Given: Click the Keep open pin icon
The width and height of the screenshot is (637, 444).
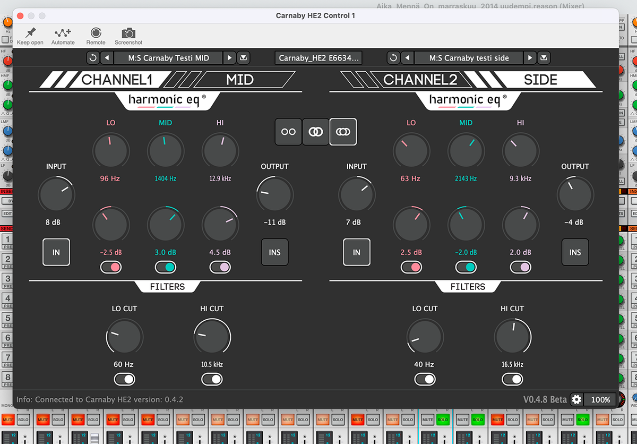Looking at the screenshot, I should click(x=30, y=33).
